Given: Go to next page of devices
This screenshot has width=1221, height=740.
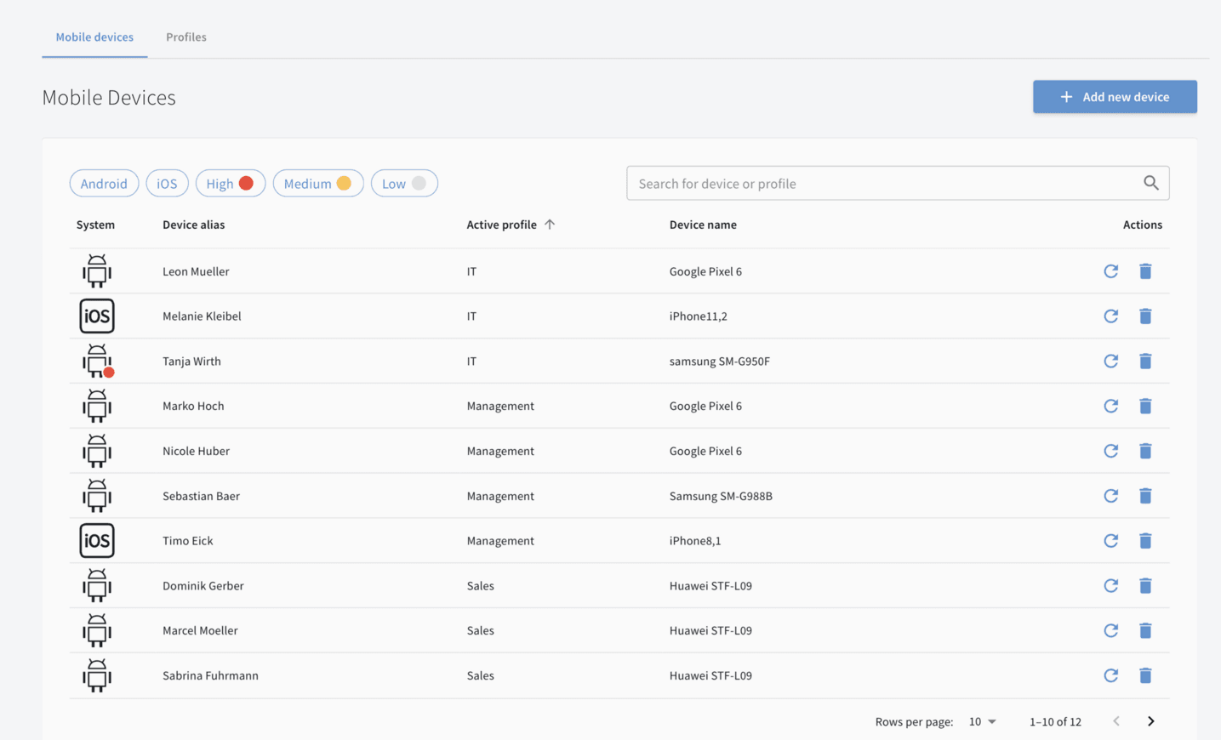Looking at the screenshot, I should [1150, 721].
